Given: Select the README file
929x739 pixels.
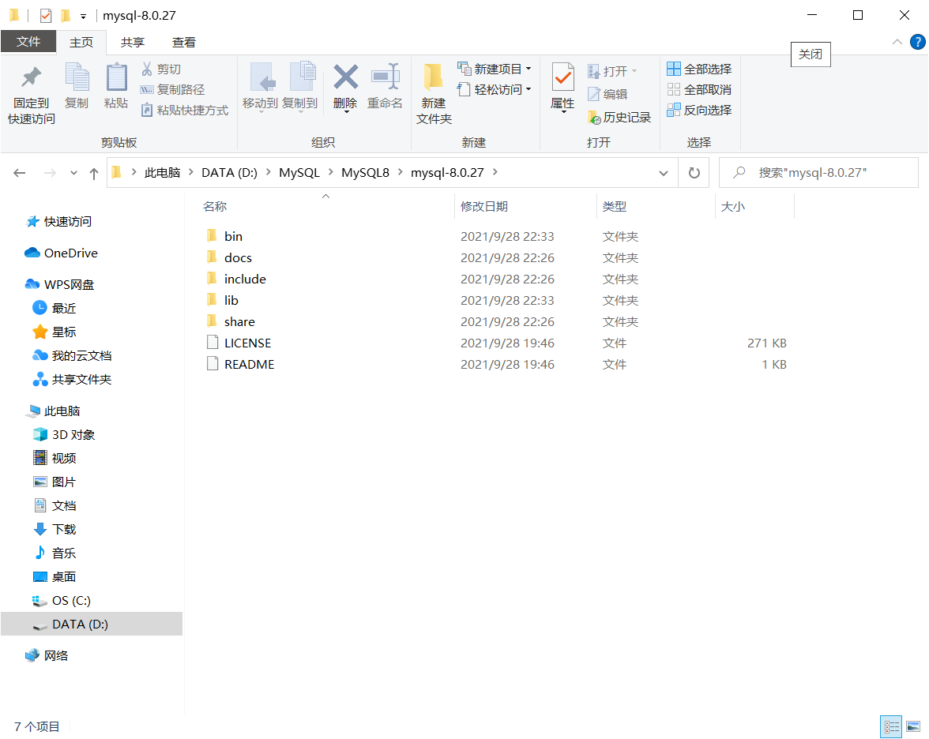Looking at the screenshot, I should click(249, 364).
